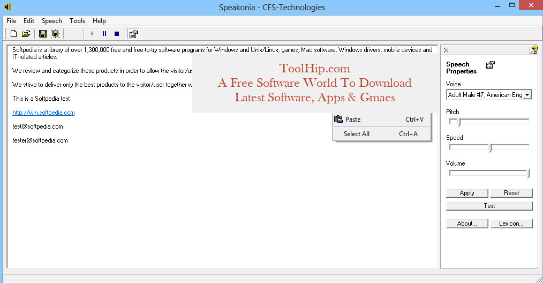Click the Speakonia speaker icon in title bar
The image size is (543, 283).
pos(7,6)
